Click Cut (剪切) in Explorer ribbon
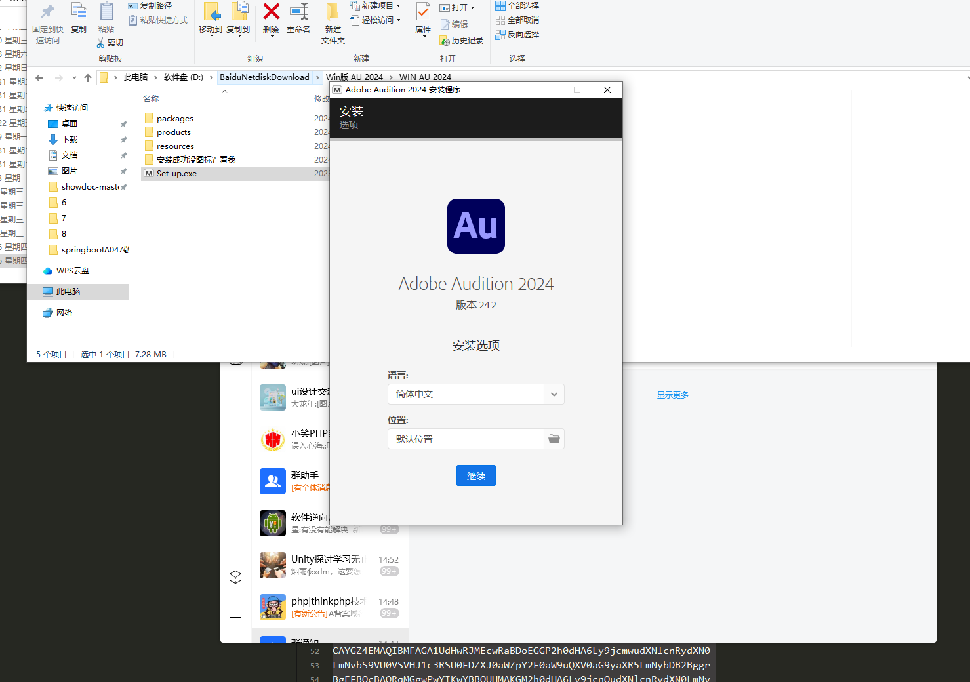This screenshot has width=970, height=682. pos(110,43)
